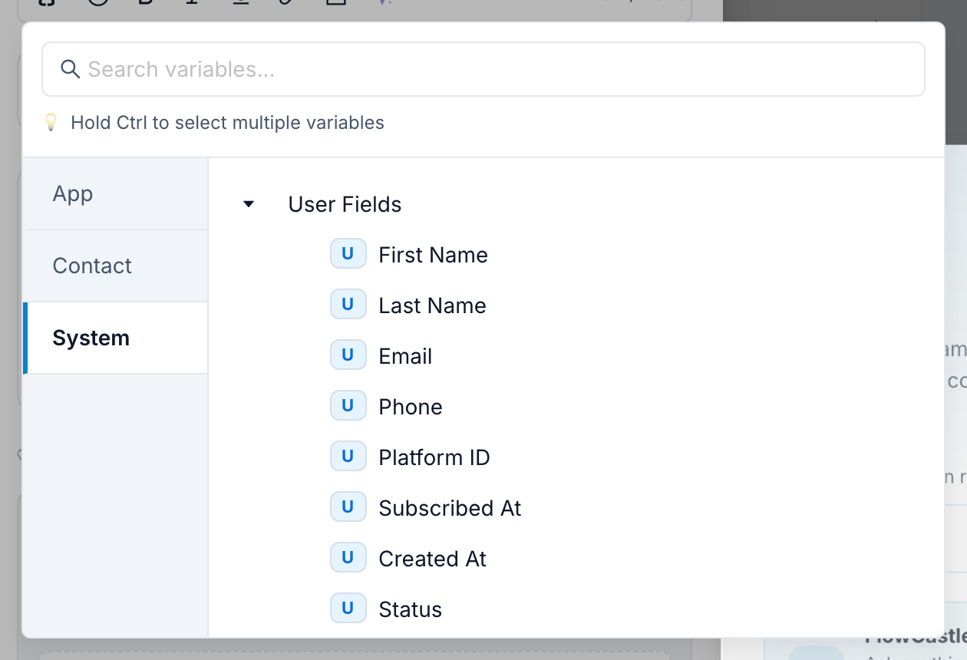
Task: Click the U badge beside Subscribed At
Action: pyautogui.click(x=348, y=507)
